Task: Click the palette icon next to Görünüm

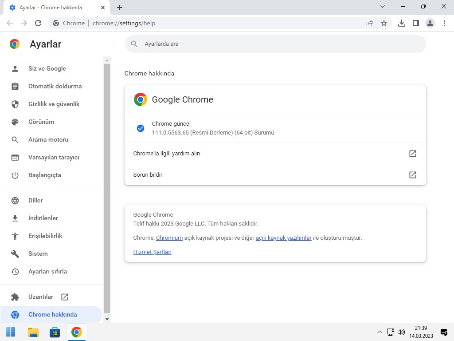Action: pyautogui.click(x=15, y=122)
